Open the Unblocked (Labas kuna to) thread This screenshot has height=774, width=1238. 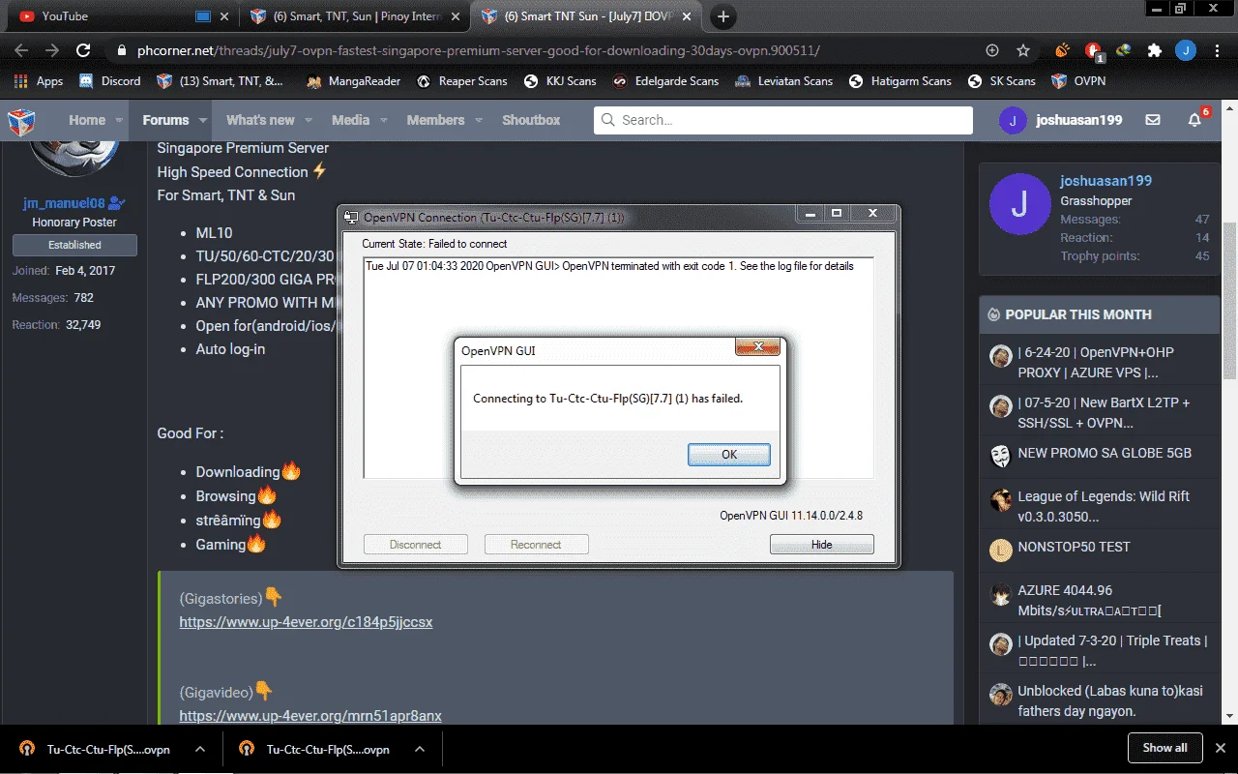pyautogui.click(x=1110, y=701)
